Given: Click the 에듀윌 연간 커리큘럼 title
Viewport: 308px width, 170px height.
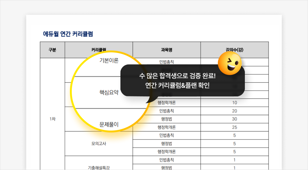Looking at the screenshot, I should 68,34.
